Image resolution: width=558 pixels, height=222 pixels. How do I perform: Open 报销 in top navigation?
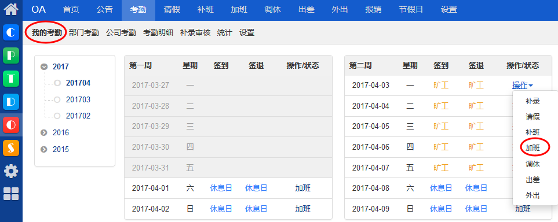point(373,10)
